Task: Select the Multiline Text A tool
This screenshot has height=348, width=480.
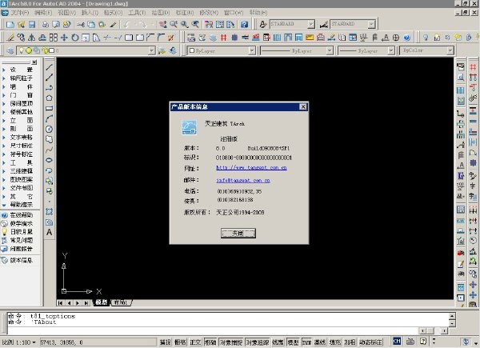Action: [50, 232]
